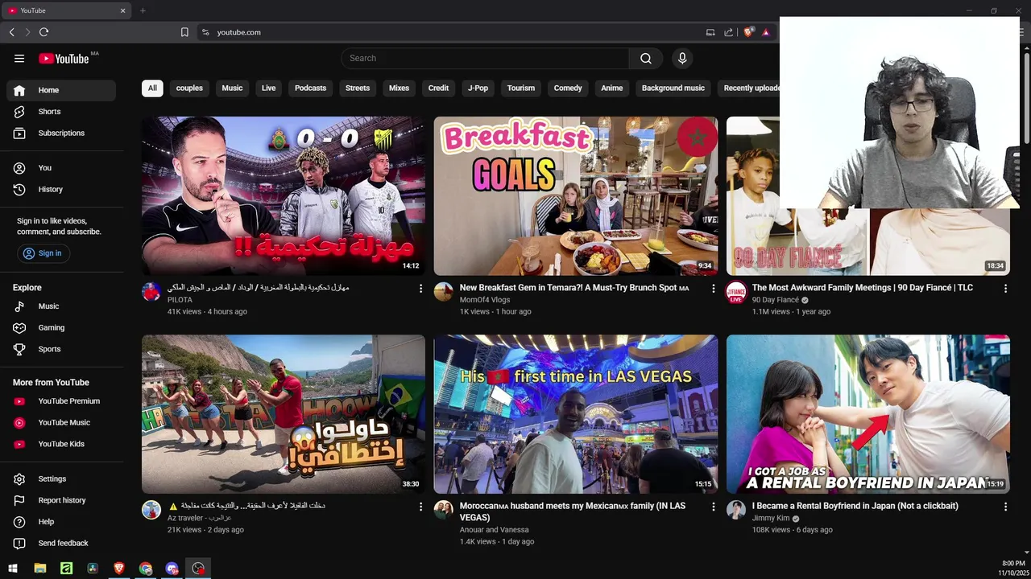Go to Home in the sidebar
1031x579 pixels.
pyautogui.click(x=61, y=90)
